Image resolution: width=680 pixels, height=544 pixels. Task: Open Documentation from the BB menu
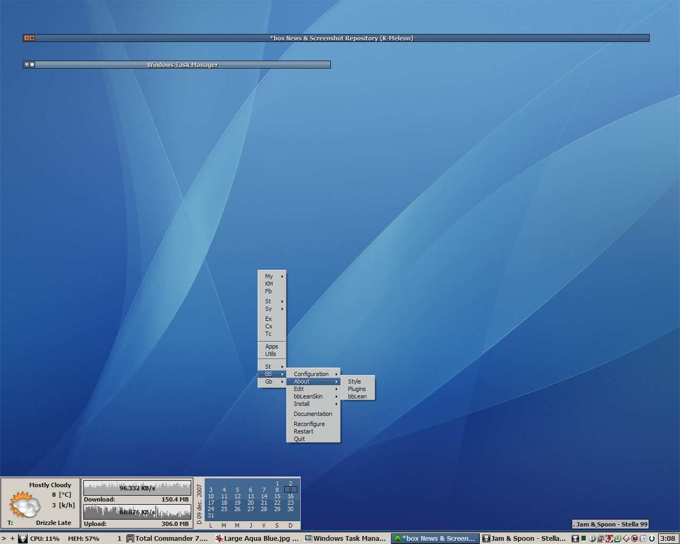click(x=313, y=414)
